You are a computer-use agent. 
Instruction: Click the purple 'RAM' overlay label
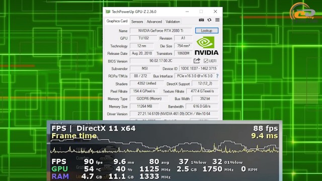tap(60, 176)
